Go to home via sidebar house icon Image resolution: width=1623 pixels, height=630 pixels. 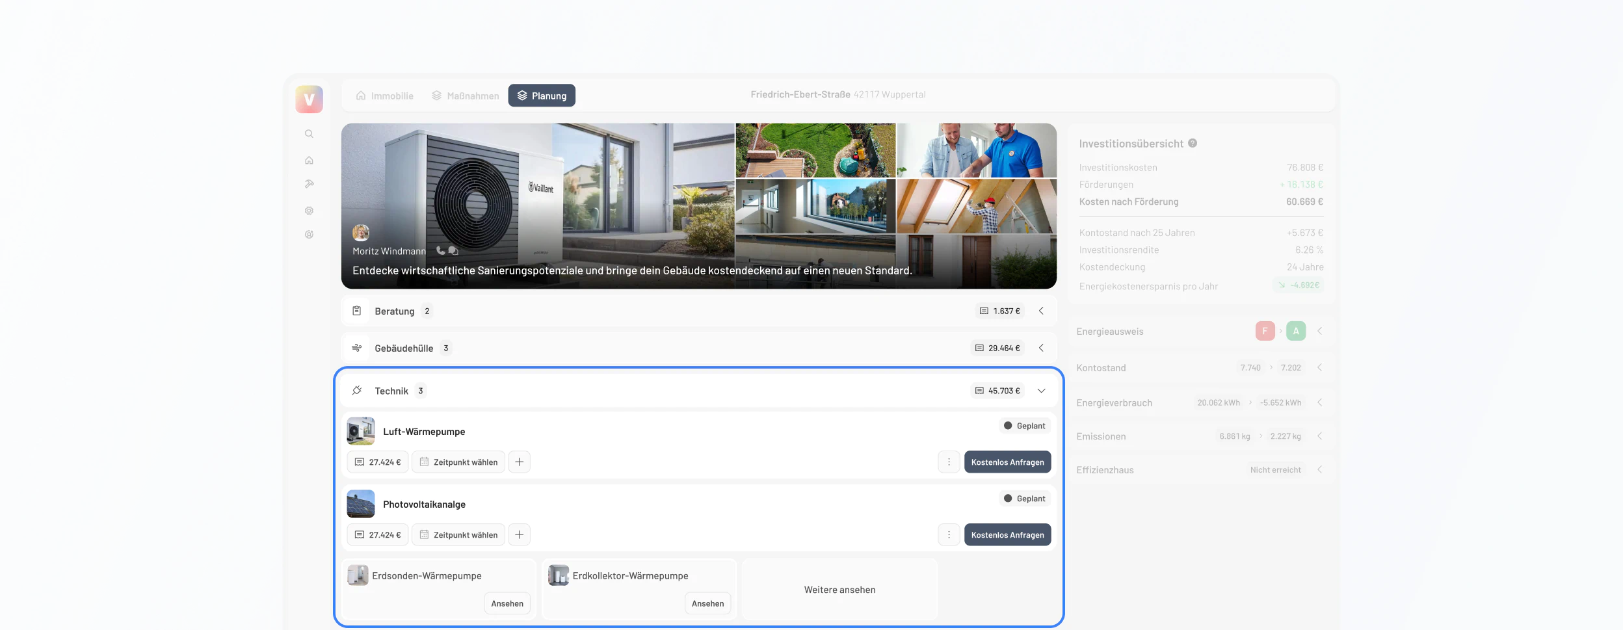click(x=309, y=160)
